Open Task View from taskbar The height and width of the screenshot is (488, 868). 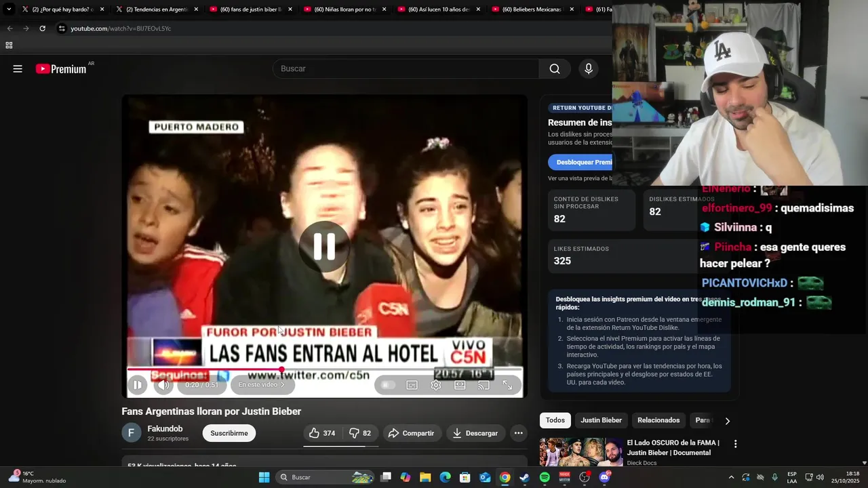386,477
